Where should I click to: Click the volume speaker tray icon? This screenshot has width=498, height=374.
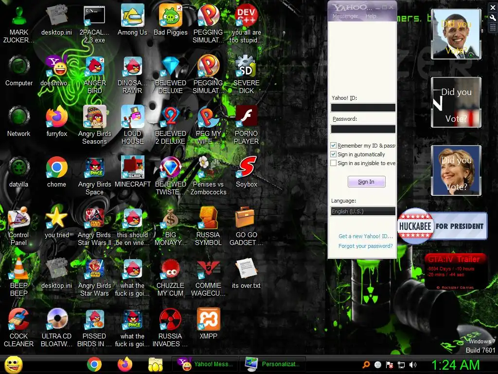413,365
